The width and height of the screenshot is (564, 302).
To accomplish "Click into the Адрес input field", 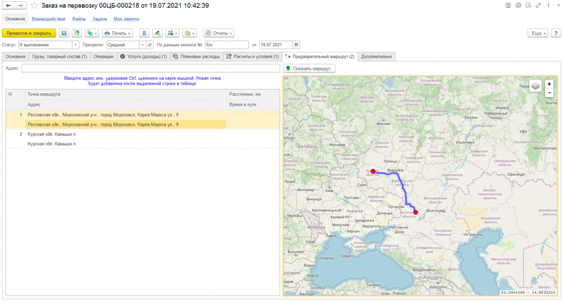I will (150, 69).
